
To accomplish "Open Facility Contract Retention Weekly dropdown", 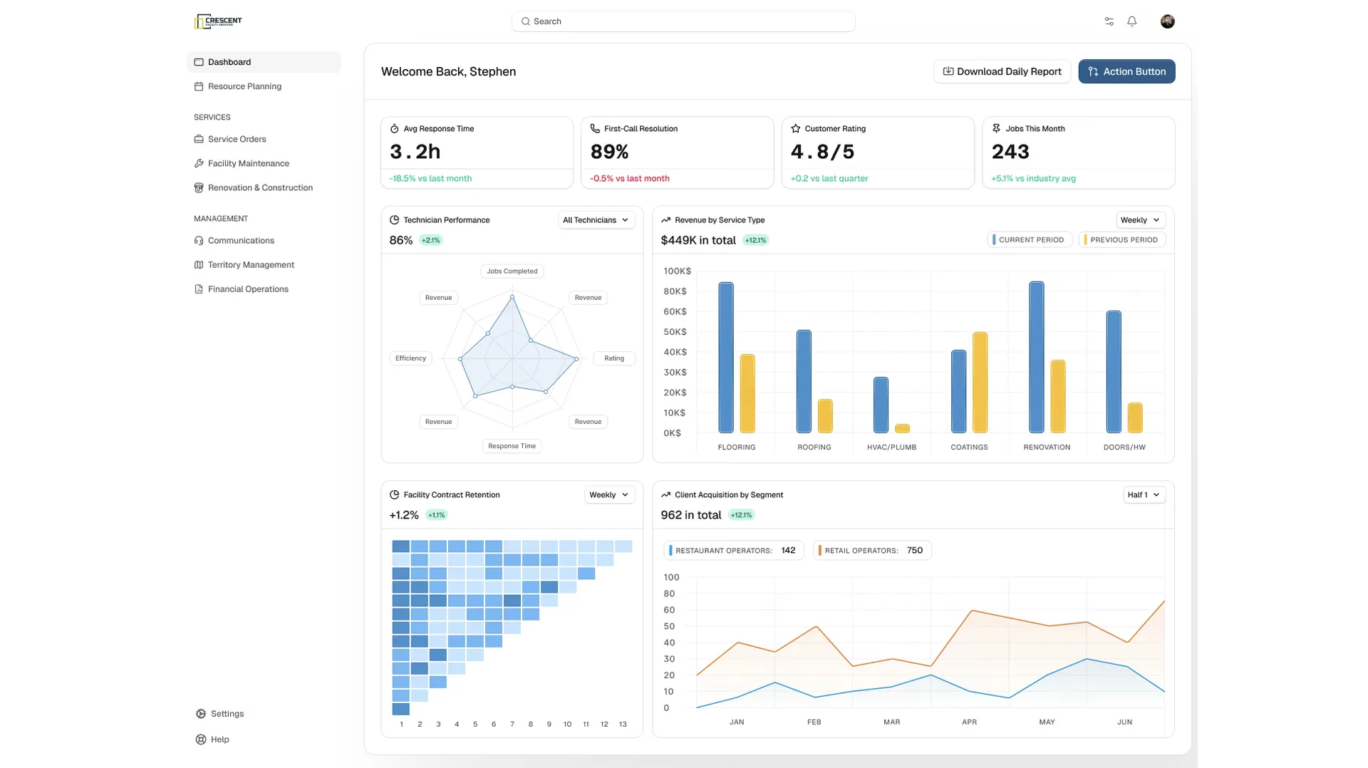I will click(x=609, y=495).
